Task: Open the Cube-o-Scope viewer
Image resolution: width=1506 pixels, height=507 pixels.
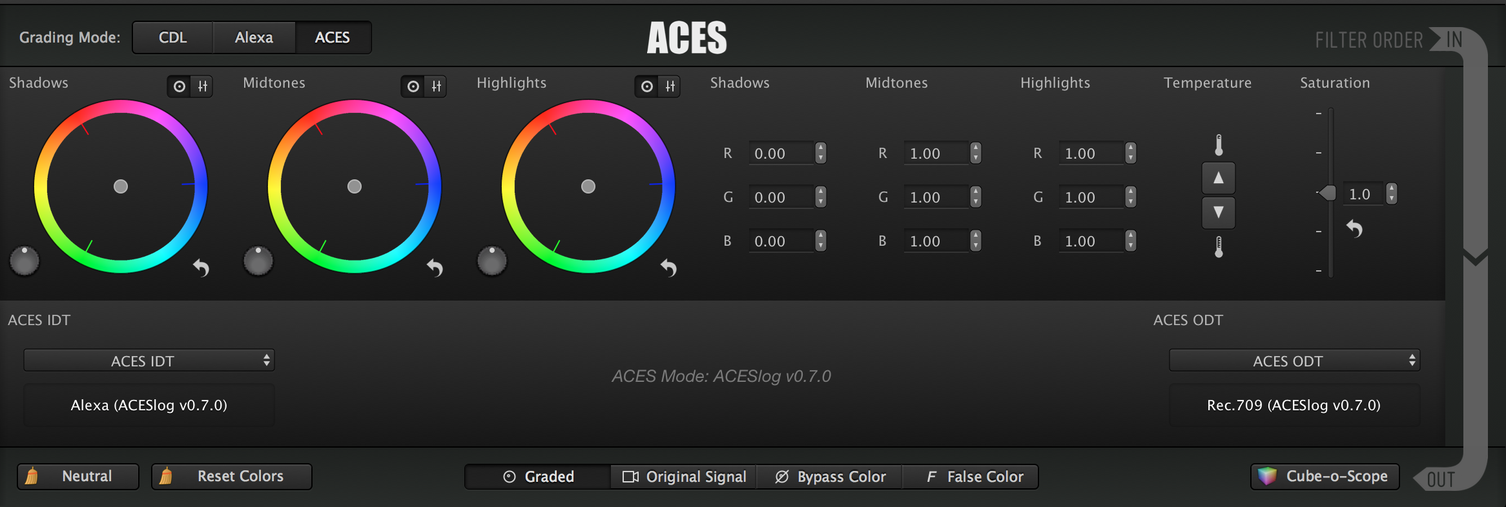Action: click(1325, 477)
